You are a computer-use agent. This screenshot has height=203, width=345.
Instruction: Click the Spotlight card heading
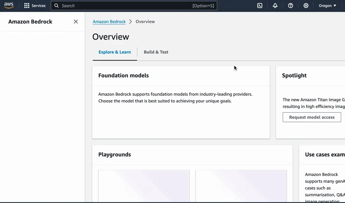click(294, 75)
